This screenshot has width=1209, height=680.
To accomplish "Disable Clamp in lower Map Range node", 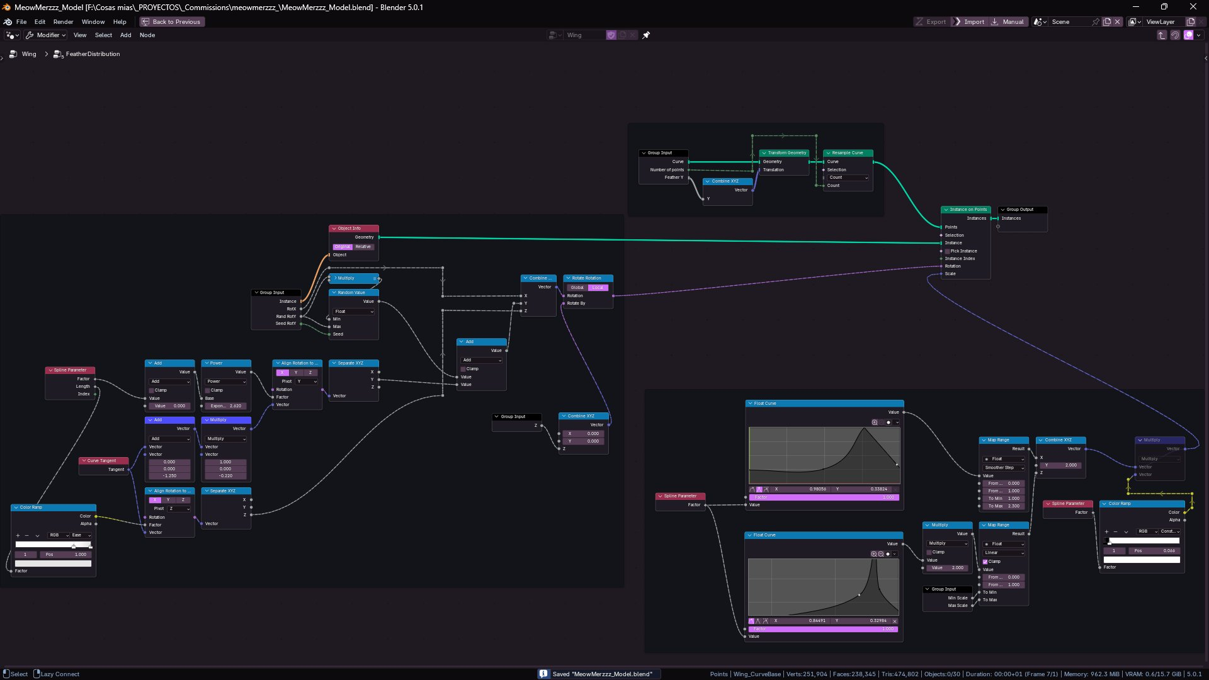I will [985, 562].
